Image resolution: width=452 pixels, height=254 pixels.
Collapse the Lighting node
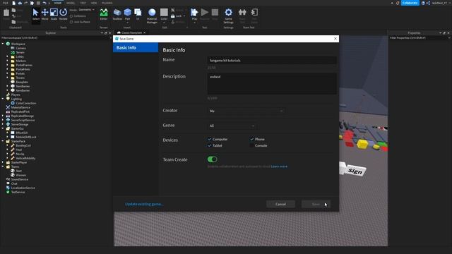(x=3, y=99)
